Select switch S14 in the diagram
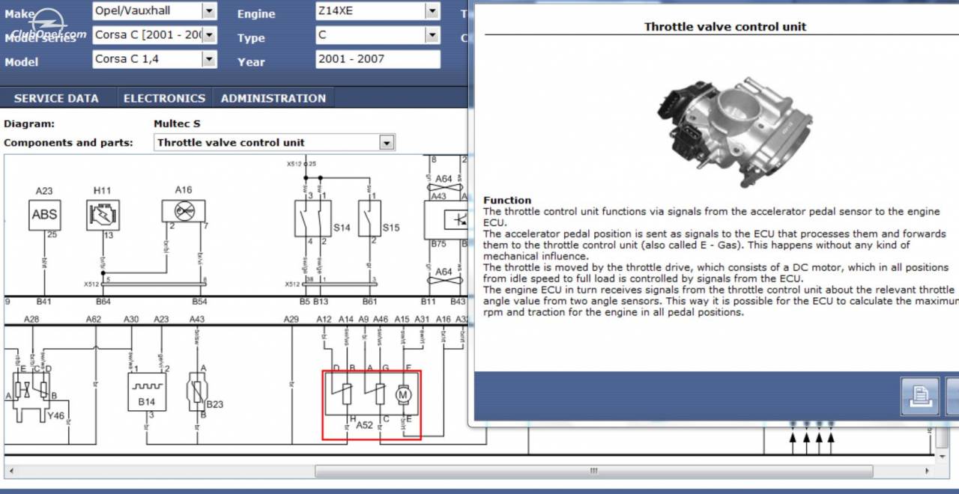Screen dimensions: 959x494 (313, 219)
